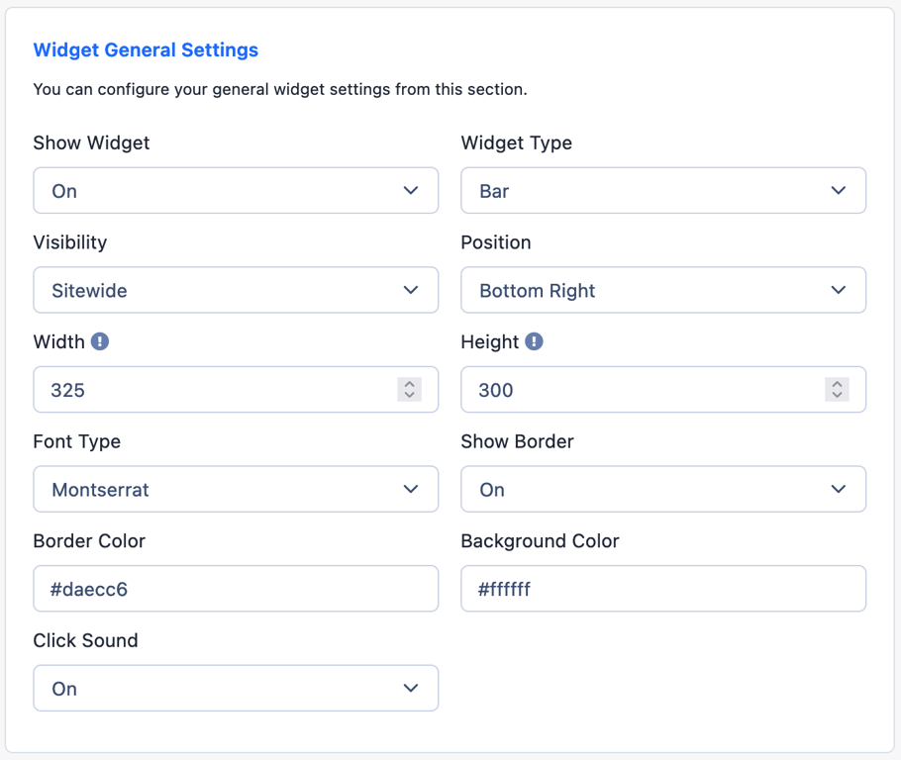The width and height of the screenshot is (901, 760).
Task: Decrease the Width value with down arrow
Action: tap(410, 396)
